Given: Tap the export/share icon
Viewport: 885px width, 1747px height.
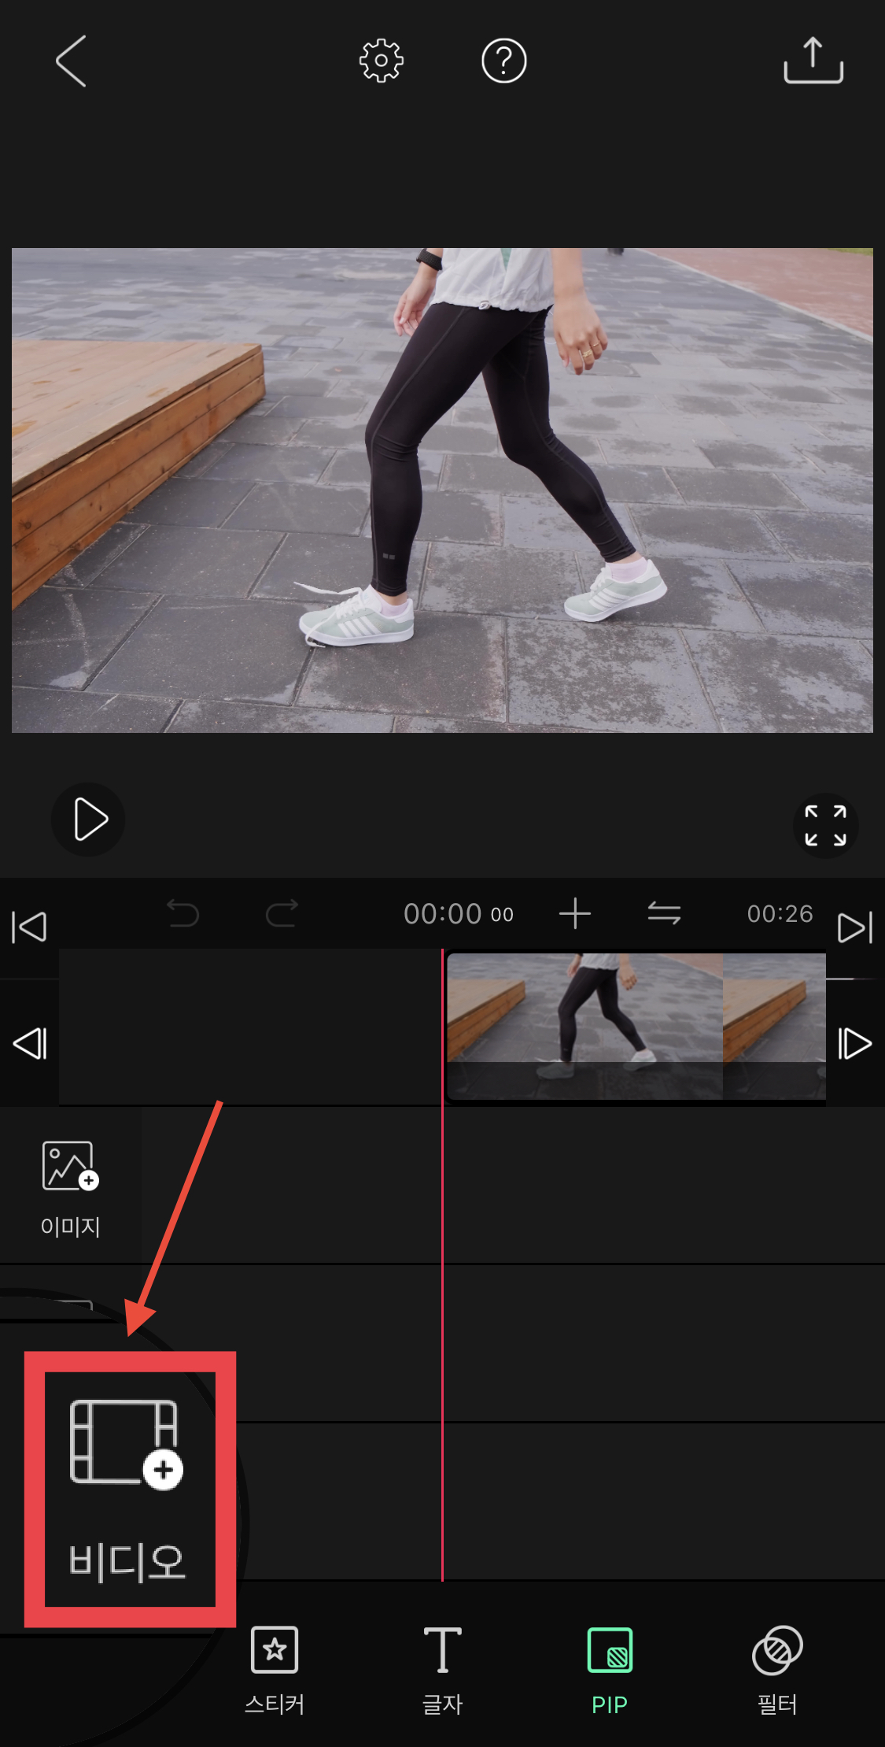Looking at the screenshot, I should click(813, 60).
